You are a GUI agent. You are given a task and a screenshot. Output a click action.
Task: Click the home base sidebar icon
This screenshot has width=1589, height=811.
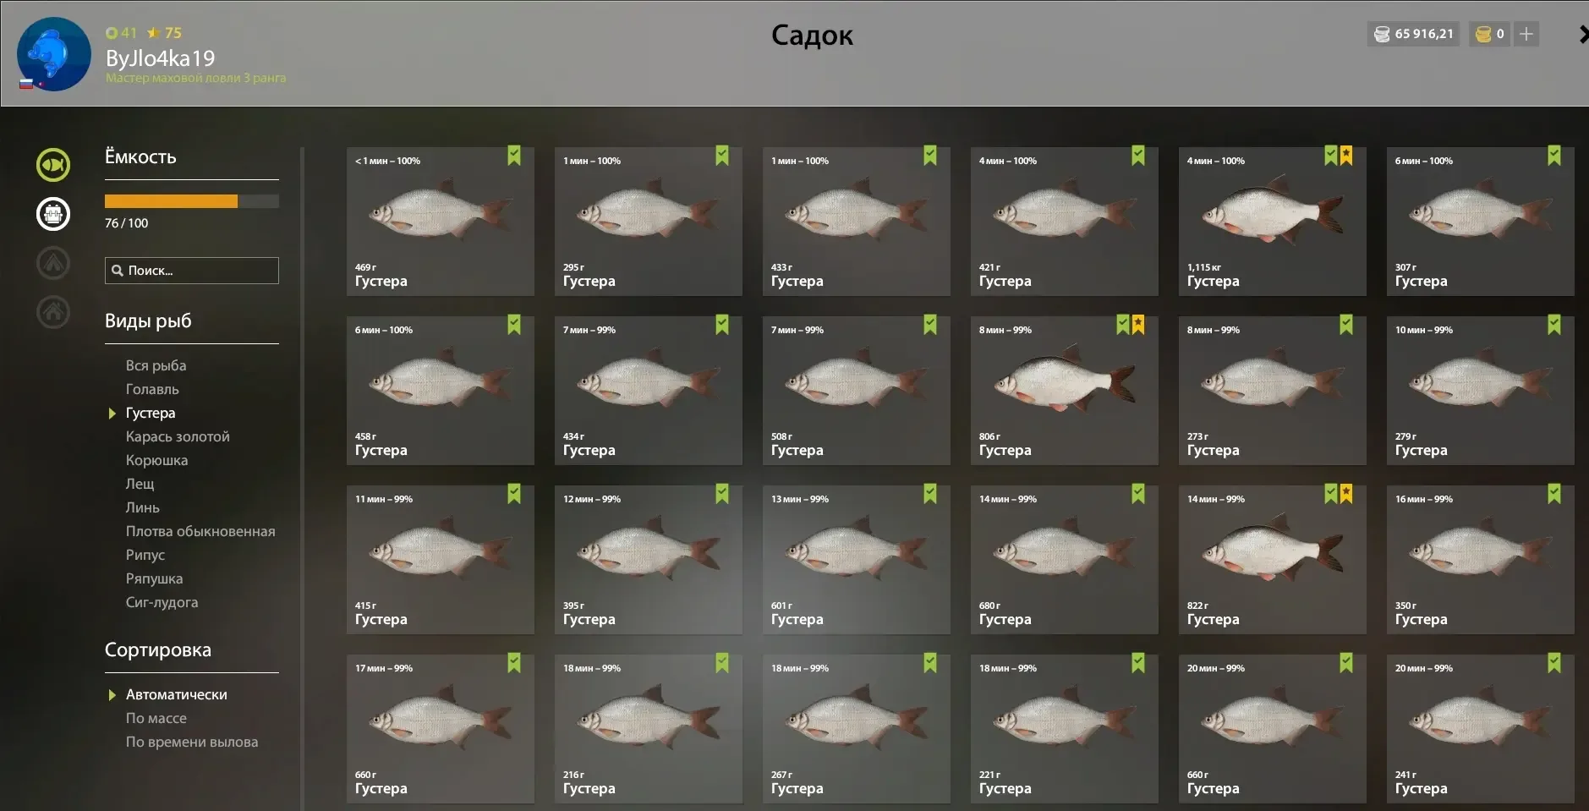53,312
